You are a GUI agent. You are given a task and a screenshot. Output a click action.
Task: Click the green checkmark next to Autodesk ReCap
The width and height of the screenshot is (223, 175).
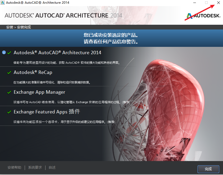coord(9,72)
